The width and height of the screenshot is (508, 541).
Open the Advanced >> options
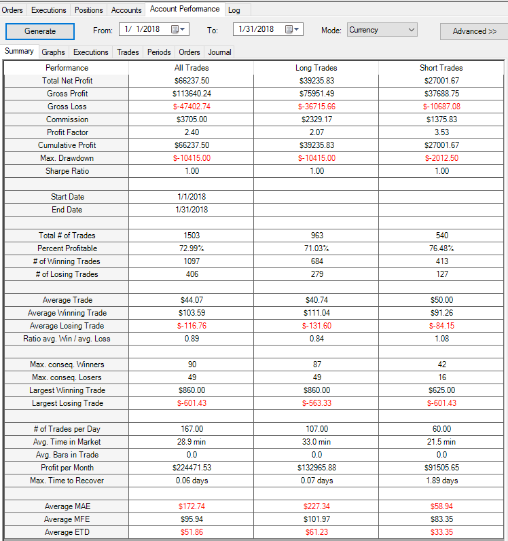coord(474,31)
